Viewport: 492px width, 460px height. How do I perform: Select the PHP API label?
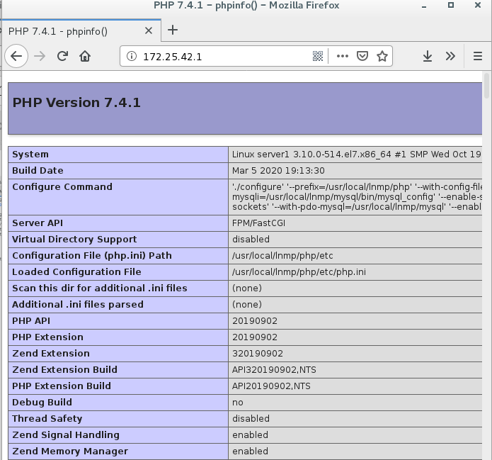pos(31,321)
